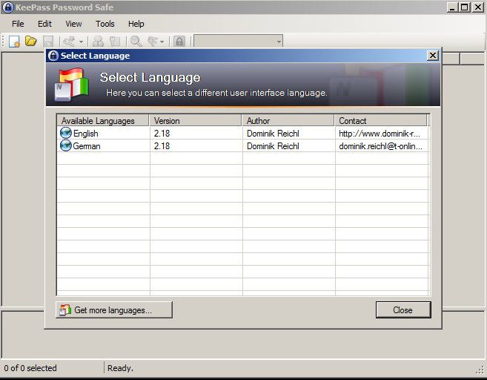Click the dominik.reichl@t-onlin... contact cell
487x380 pixels.
coord(380,146)
